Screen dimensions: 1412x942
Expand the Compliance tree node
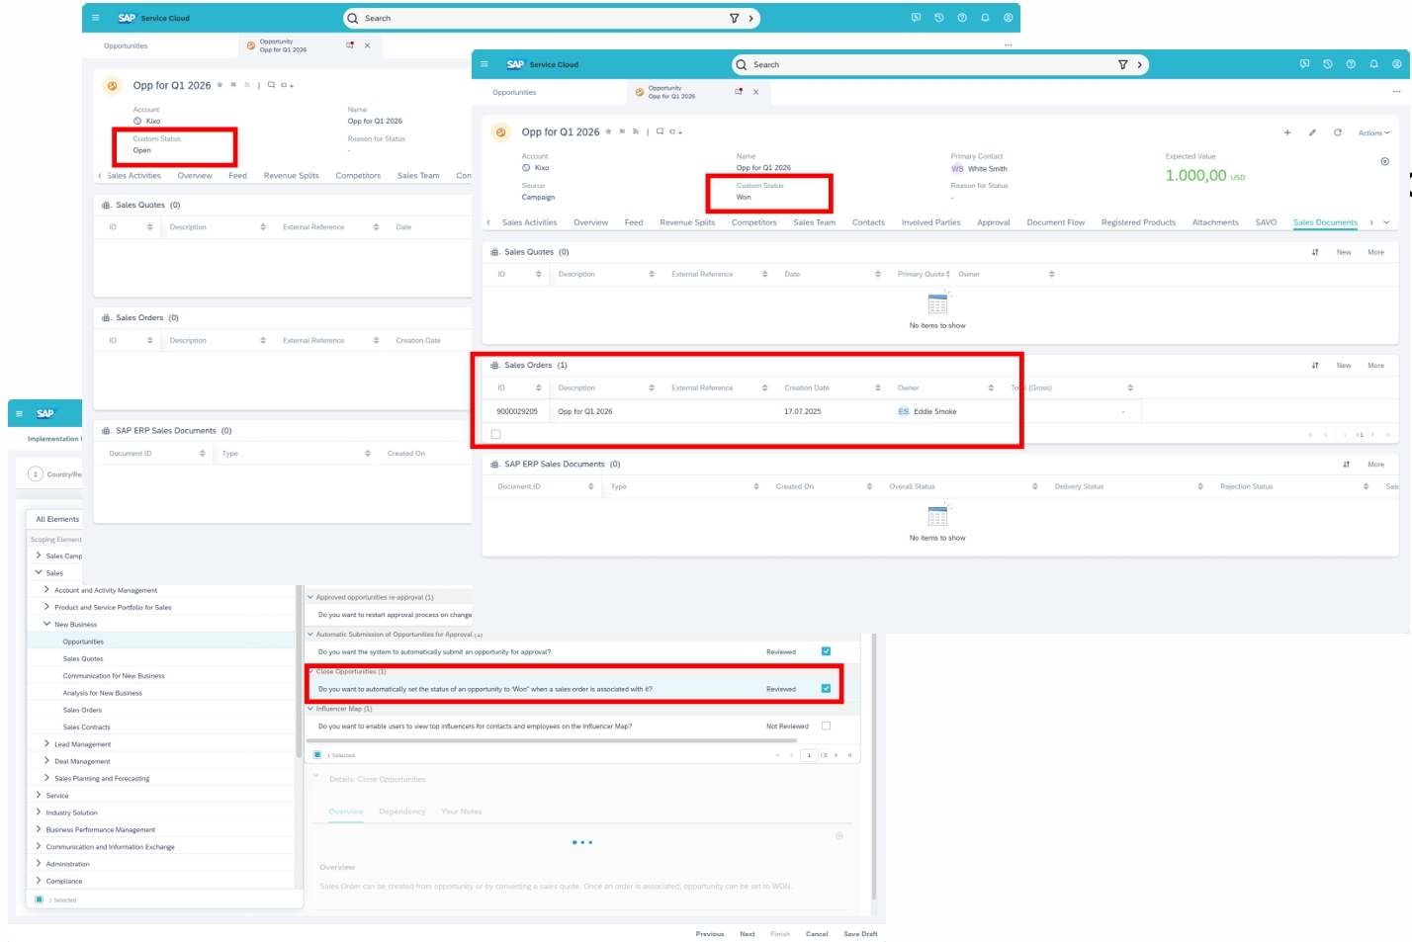click(39, 881)
